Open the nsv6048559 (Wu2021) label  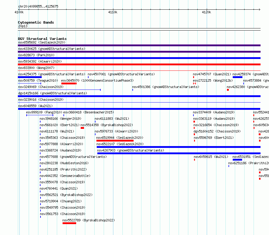pos(35,106)
